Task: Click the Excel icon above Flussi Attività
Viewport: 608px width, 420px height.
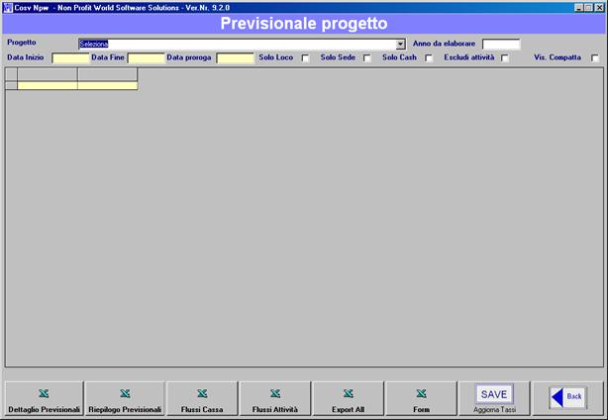Action: coord(275,393)
